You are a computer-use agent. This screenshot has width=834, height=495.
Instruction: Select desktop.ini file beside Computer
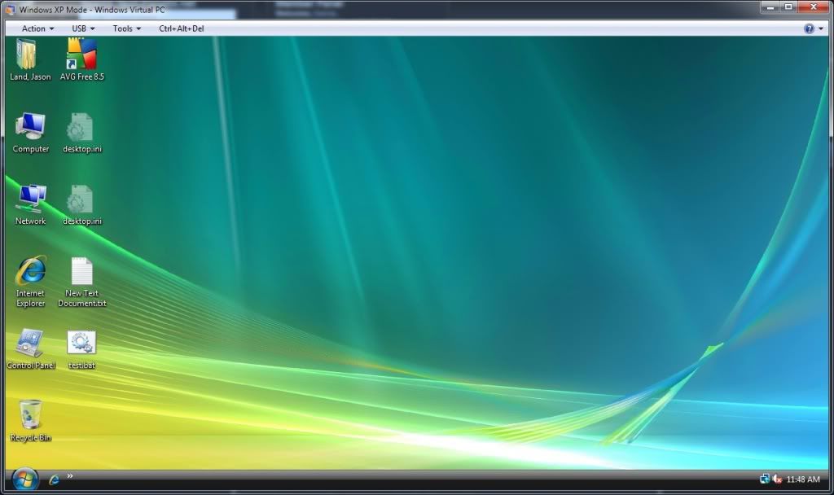coord(82,133)
